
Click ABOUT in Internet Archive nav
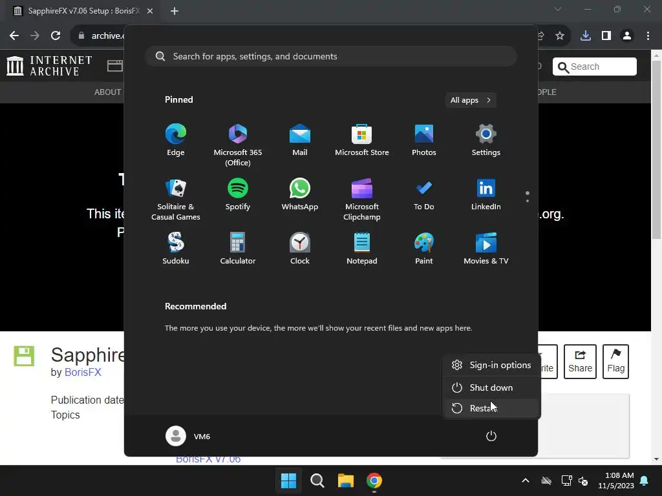(108, 92)
